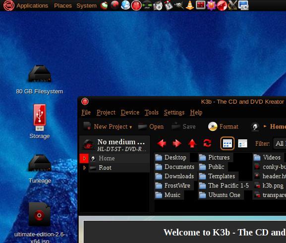Open the System menu in top panel
The height and width of the screenshot is (243, 286).
click(x=86, y=5)
